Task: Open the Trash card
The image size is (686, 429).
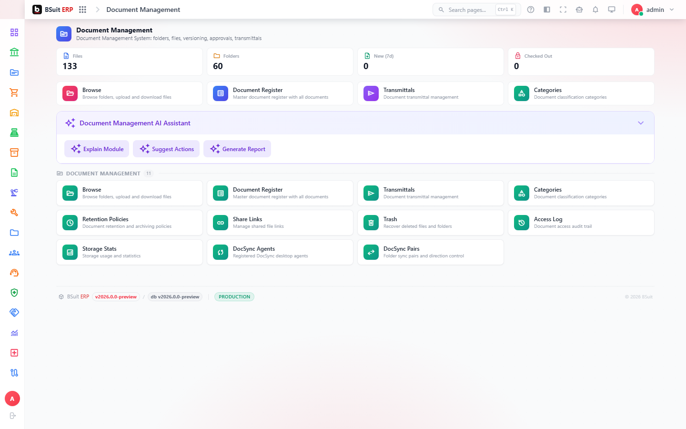Action: (431, 223)
